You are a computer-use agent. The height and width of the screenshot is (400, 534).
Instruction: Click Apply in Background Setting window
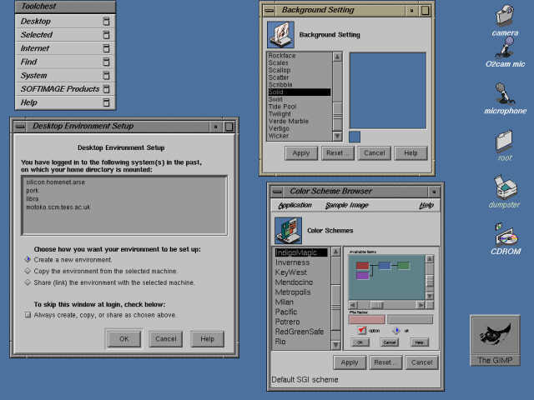[300, 153]
